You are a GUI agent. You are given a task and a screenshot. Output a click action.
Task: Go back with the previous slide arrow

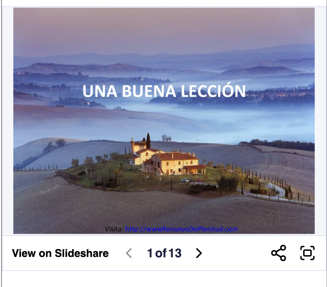click(129, 253)
